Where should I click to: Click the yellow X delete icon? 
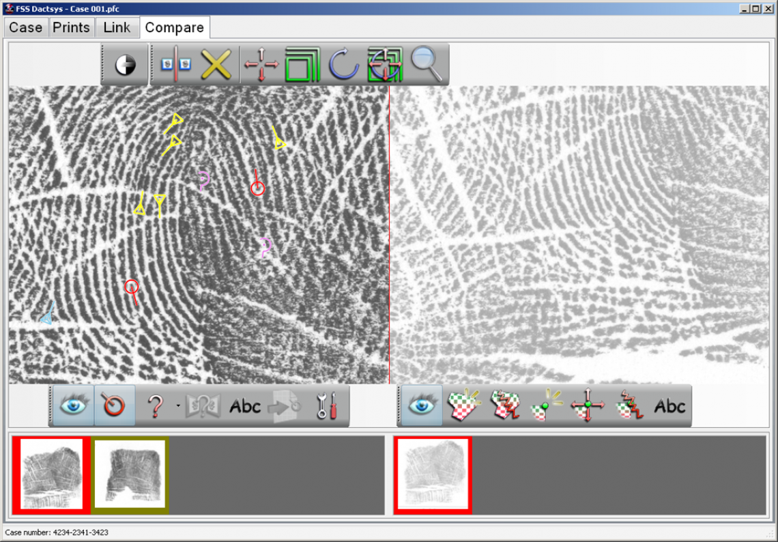[x=216, y=65]
